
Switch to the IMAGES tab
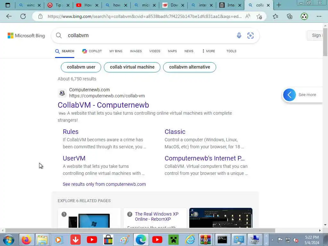[136, 51]
